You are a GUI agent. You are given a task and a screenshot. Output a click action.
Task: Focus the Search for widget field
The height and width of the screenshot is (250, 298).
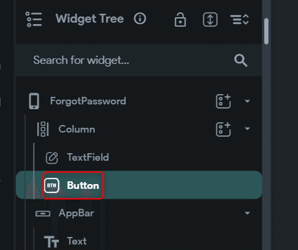(139, 60)
